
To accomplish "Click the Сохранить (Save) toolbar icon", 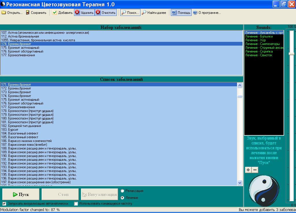I will tap(28, 12).
